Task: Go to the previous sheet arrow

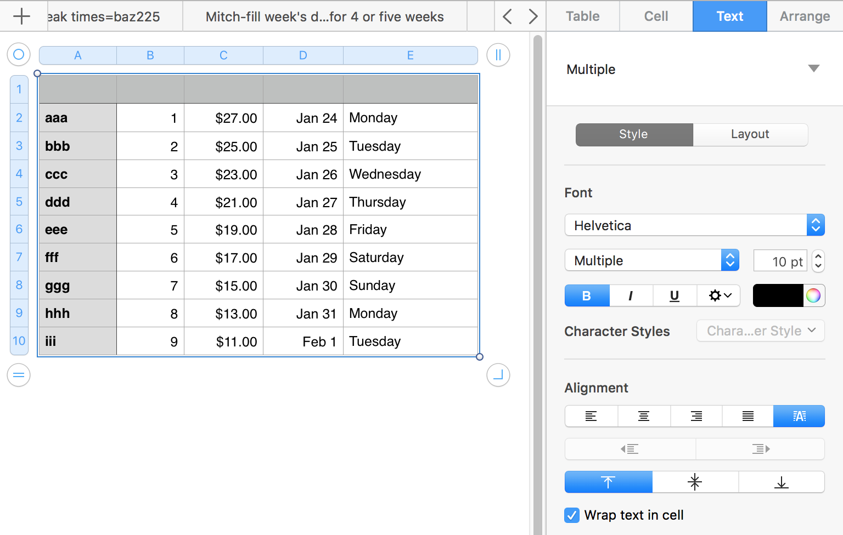Action: click(x=507, y=16)
